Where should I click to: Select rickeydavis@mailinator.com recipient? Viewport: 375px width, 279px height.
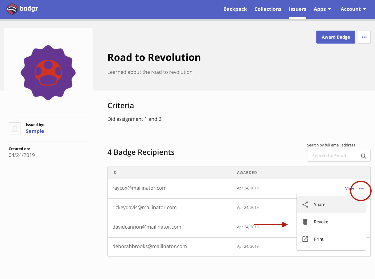(144, 207)
